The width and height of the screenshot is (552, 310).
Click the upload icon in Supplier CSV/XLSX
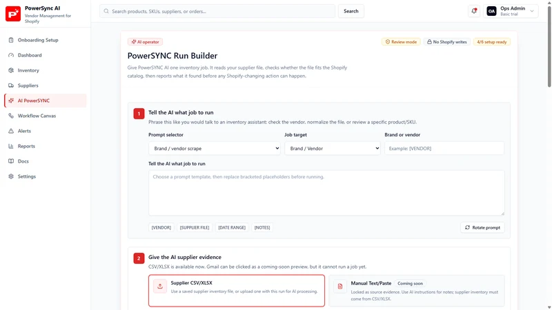click(x=160, y=286)
